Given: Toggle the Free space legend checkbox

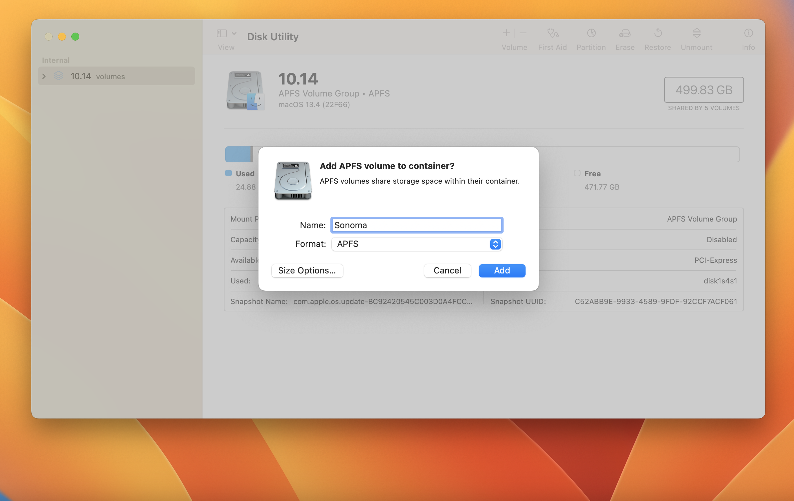Looking at the screenshot, I should (577, 173).
